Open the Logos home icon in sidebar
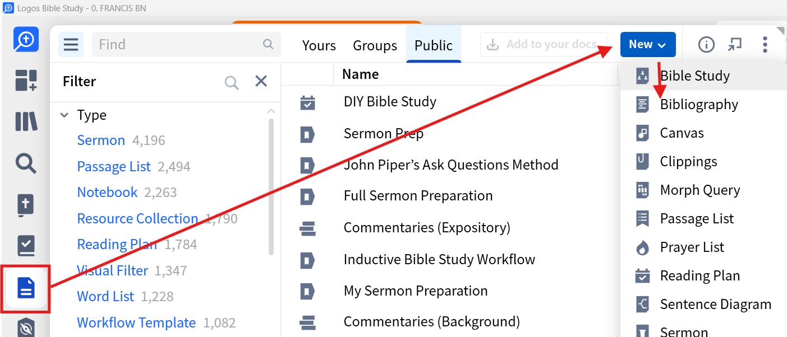787x337 pixels. click(26, 40)
